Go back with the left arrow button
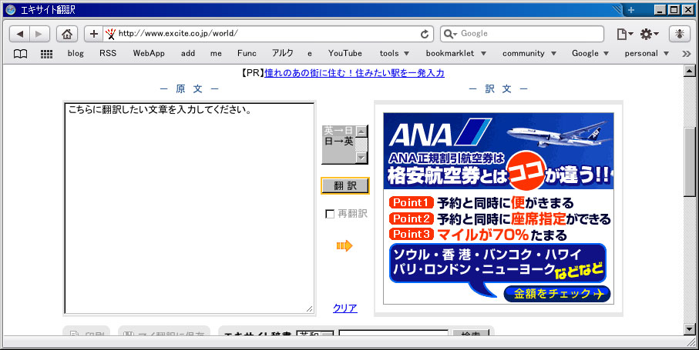This screenshot has width=699, height=350. 19,34
